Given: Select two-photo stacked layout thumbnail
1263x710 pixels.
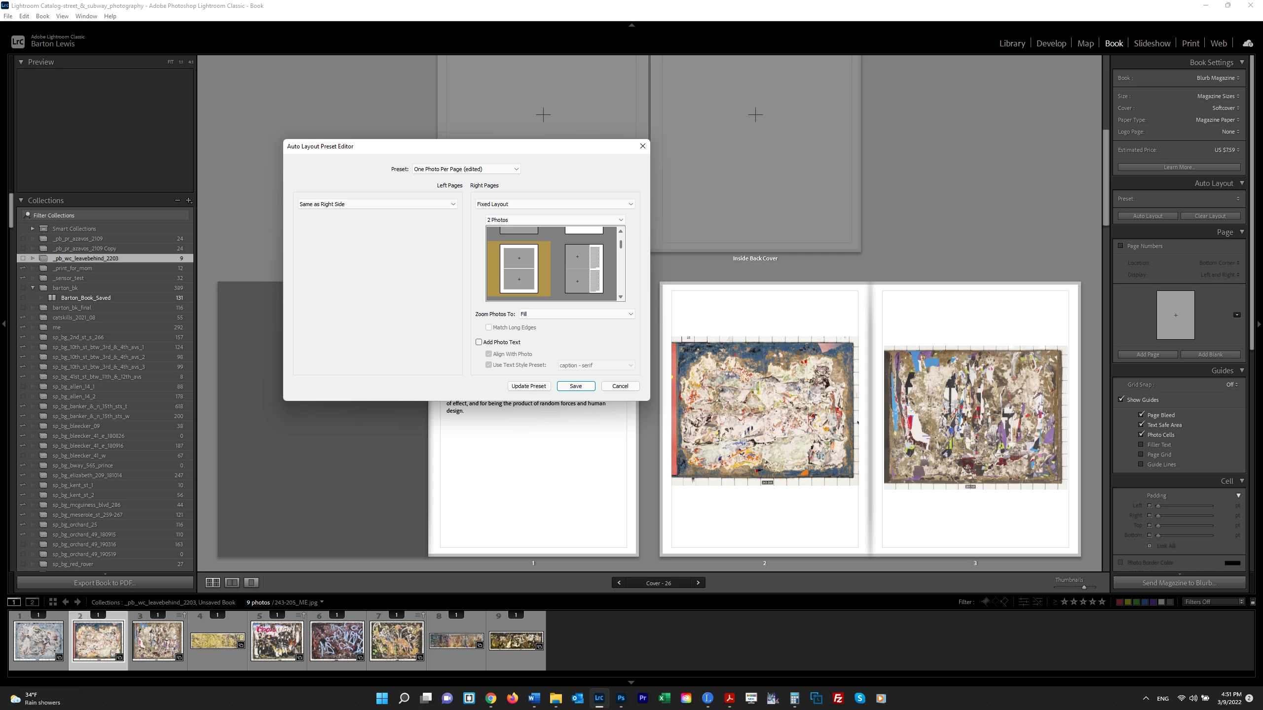Looking at the screenshot, I should tap(519, 269).
